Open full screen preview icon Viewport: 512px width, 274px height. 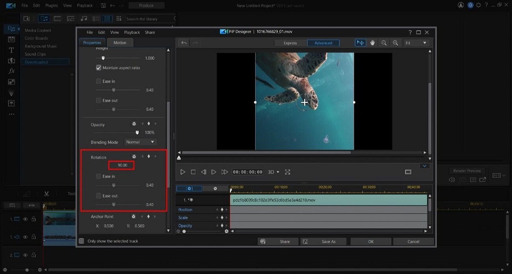click(287, 172)
